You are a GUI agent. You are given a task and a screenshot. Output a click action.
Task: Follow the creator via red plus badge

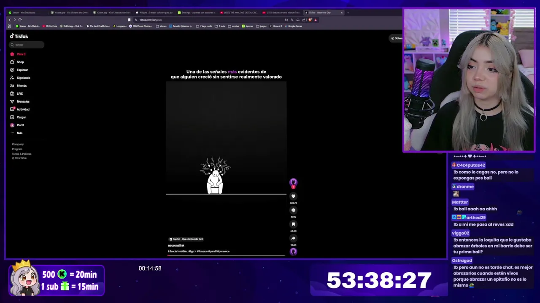tap(293, 187)
